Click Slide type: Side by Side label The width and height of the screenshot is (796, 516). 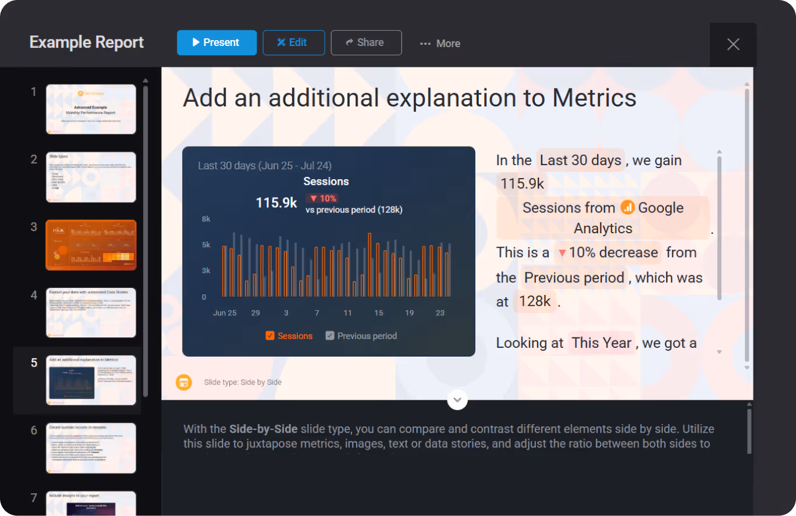(243, 382)
